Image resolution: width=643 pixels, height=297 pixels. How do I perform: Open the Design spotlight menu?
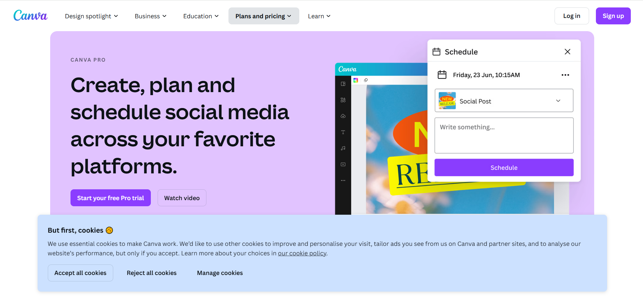(x=92, y=16)
